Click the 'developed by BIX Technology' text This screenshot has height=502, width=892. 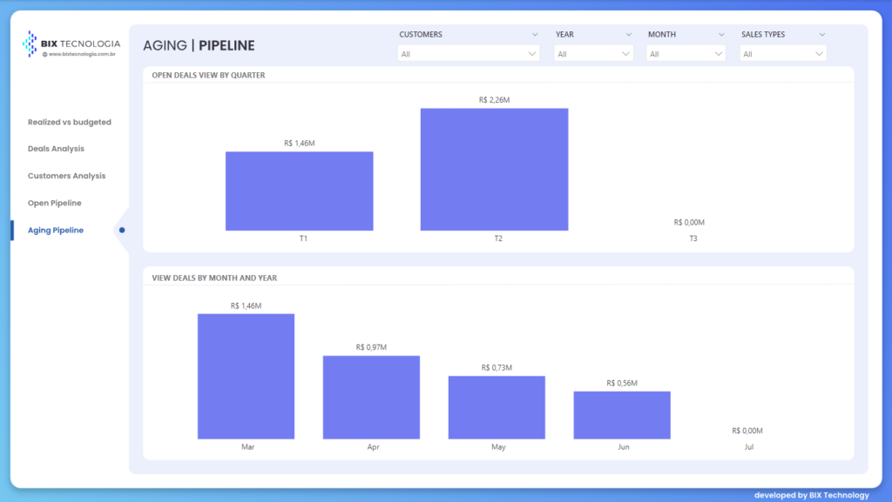tap(811, 495)
